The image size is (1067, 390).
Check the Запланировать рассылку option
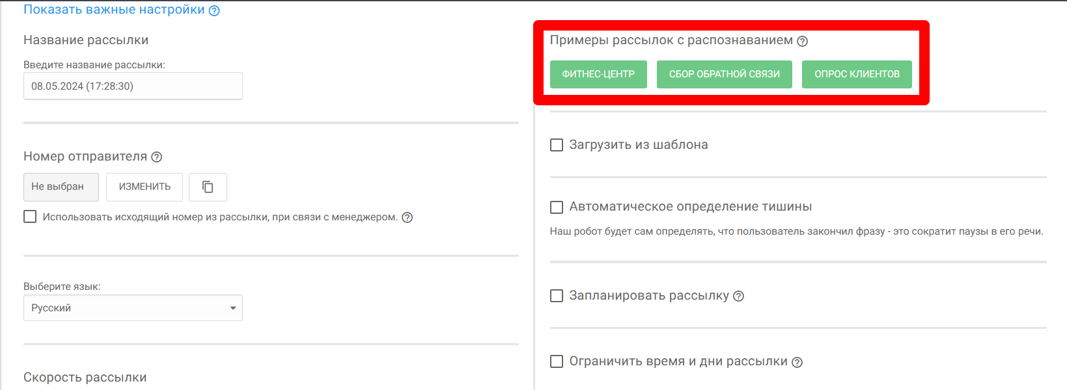click(x=557, y=296)
